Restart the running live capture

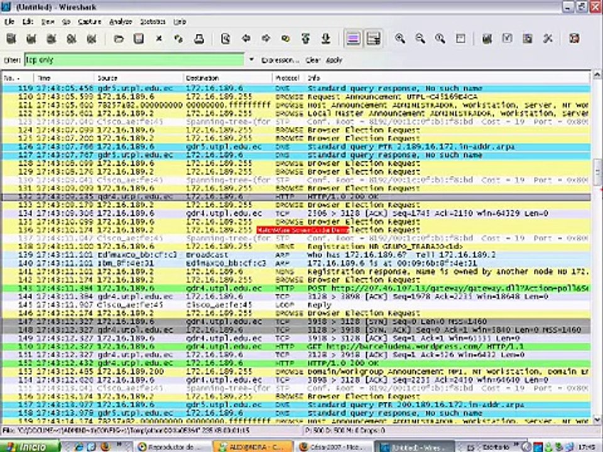(92, 38)
